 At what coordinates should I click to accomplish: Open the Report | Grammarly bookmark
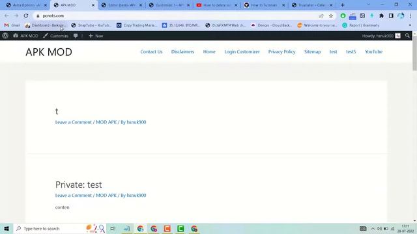tap(361, 25)
